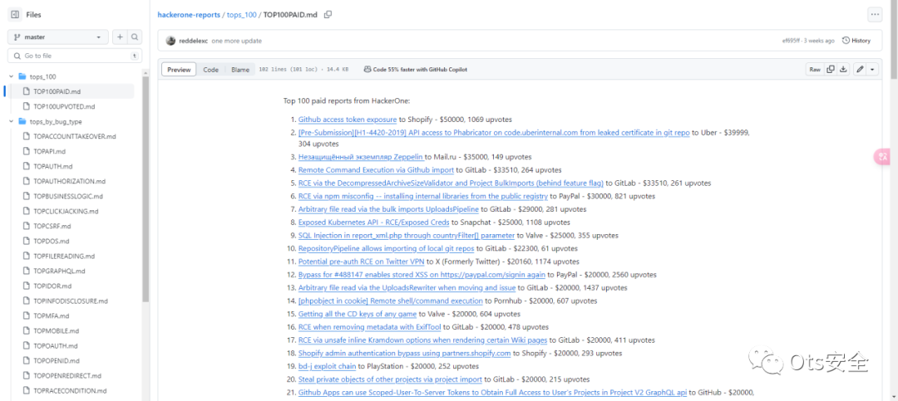Switch to the Preview tab

[x=179, y=70]
